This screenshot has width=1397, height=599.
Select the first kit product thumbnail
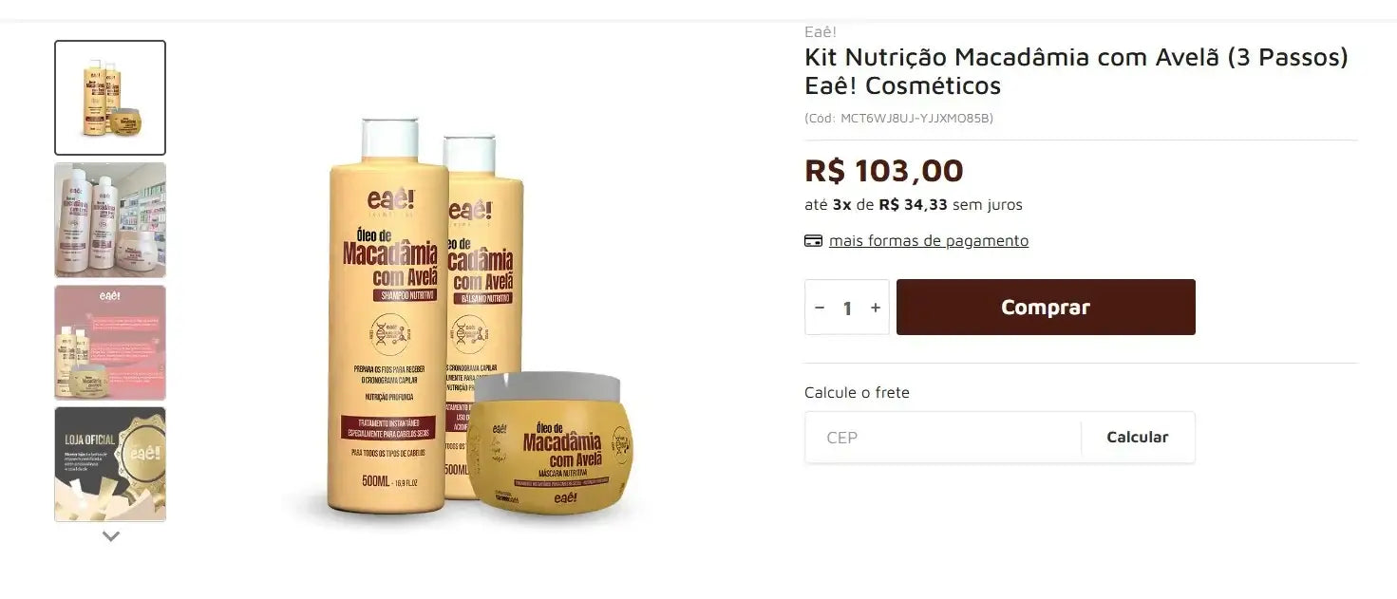coord(110,98)
